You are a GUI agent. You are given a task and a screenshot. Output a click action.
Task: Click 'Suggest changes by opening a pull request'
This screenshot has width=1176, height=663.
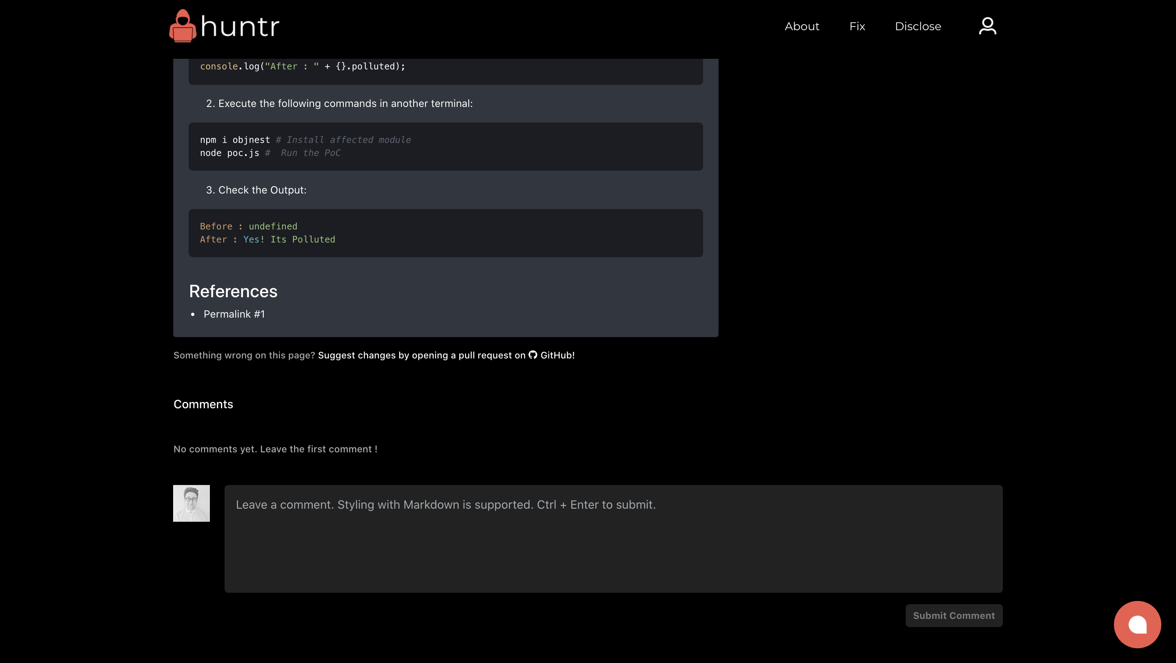[x=421, y=355]
